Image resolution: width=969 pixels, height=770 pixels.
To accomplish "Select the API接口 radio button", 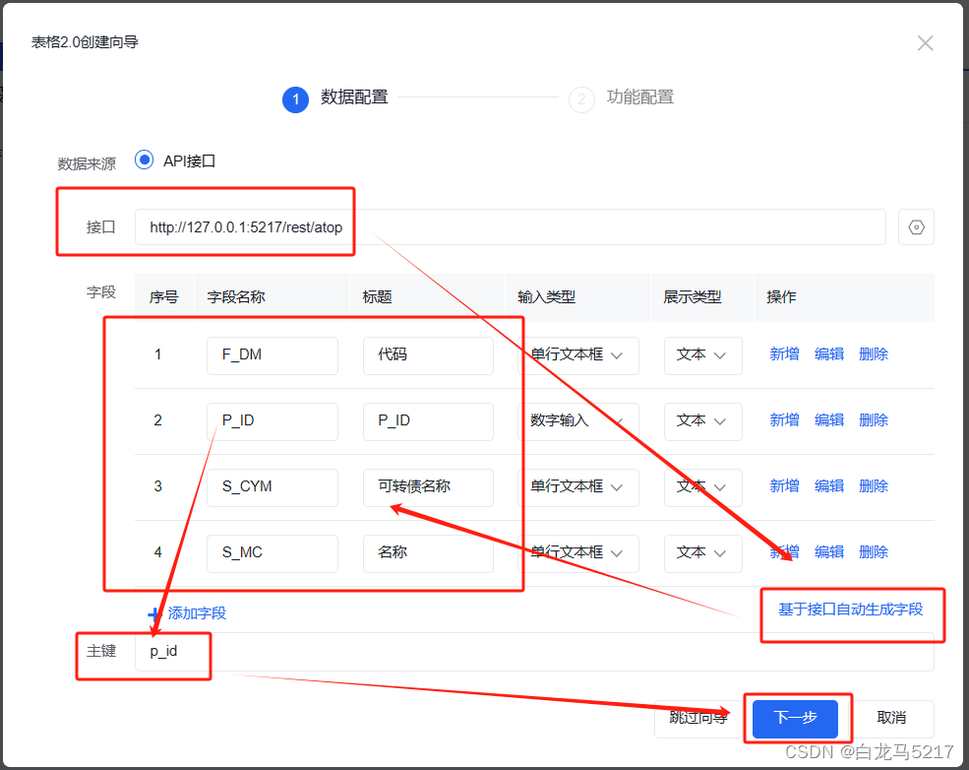I will [x=145, y=160].
